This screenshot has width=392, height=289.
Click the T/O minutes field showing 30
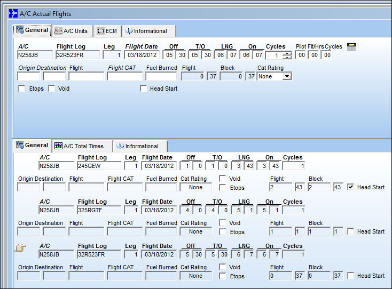click(207, 55)
